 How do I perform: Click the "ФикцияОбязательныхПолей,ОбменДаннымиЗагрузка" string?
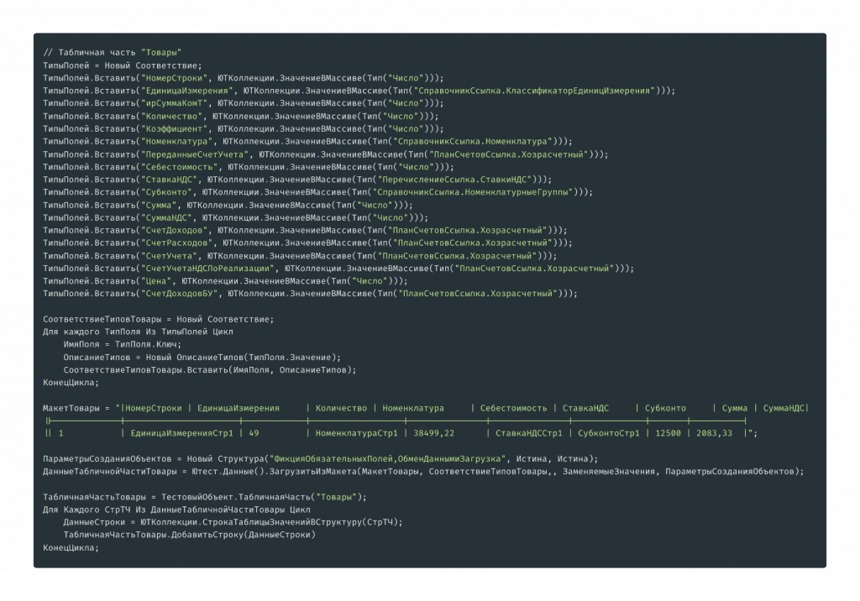click(388, 459)
